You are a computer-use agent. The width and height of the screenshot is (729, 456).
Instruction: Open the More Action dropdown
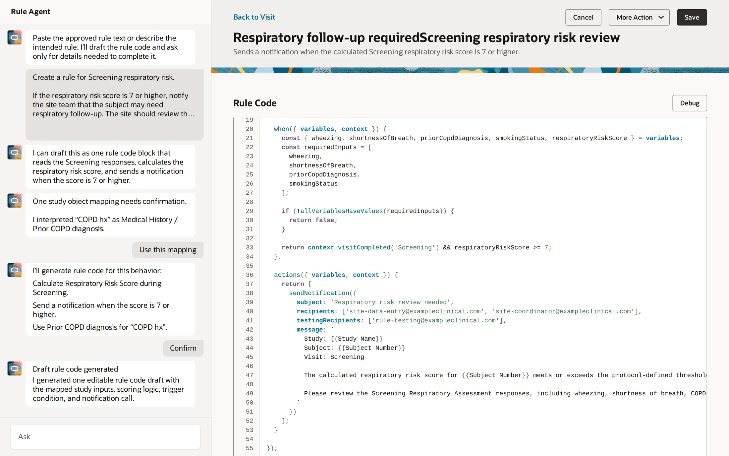pyautogui.click(x=639, y=17)
